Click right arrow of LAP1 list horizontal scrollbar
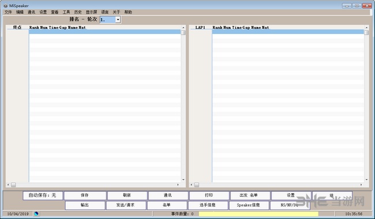The image size is (375, 219). click(x=361, y=184)
